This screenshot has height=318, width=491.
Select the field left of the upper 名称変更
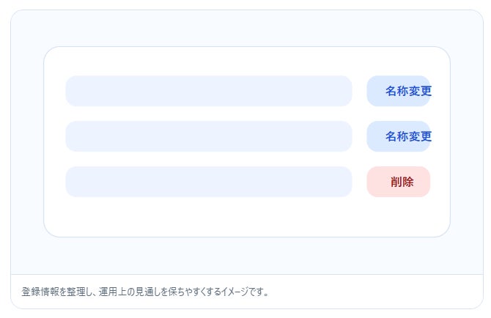[x=209, y=91]
